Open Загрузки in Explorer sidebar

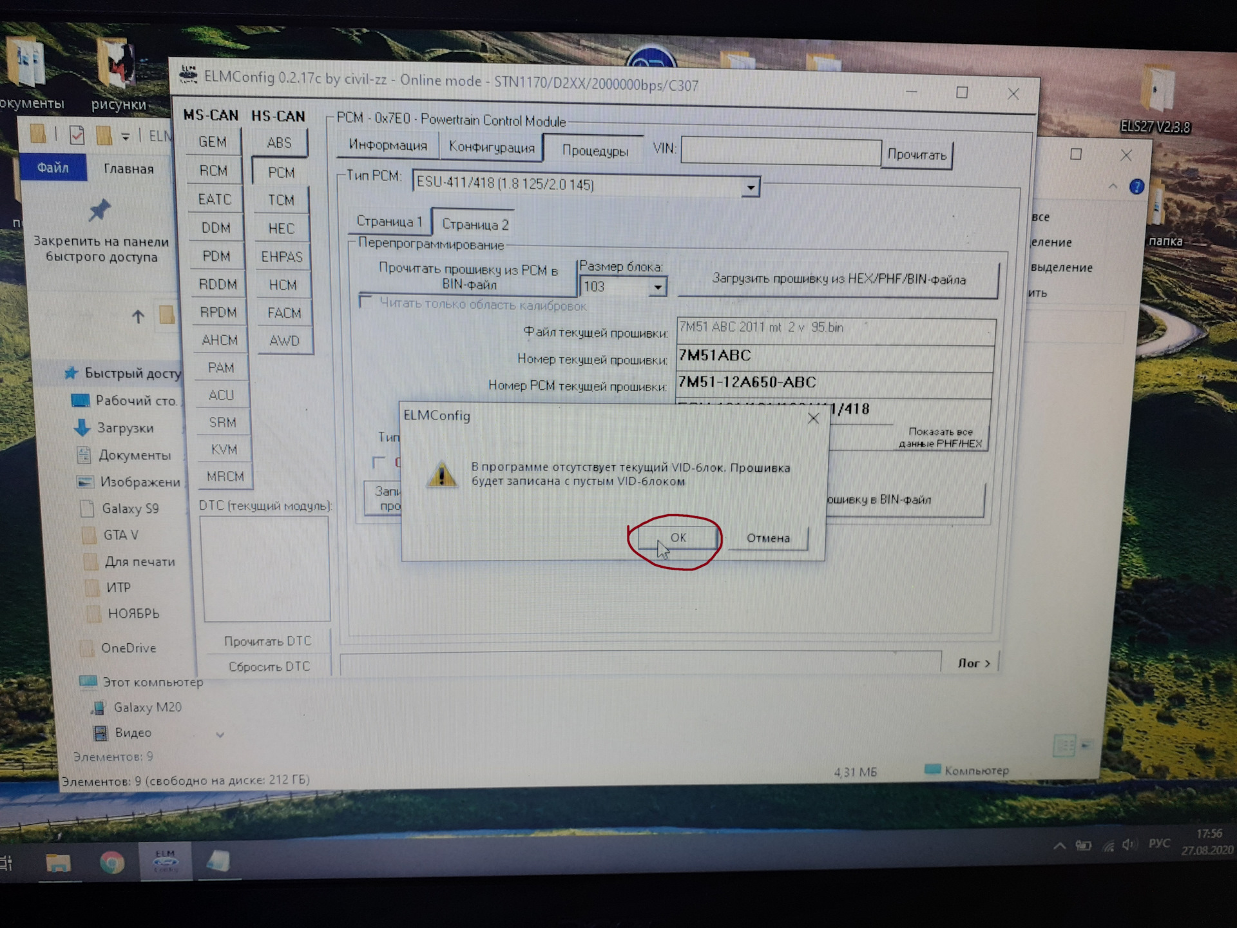pyautogui.click(x=125, y=428)
